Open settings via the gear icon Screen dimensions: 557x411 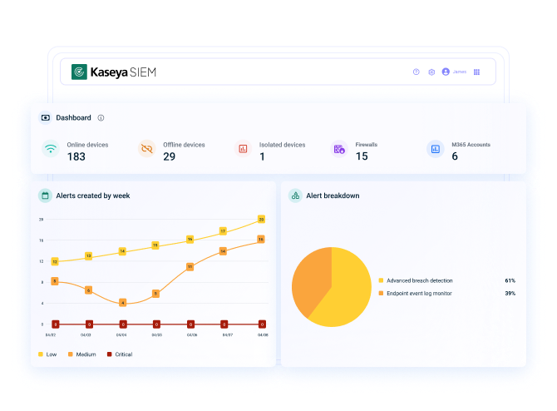431,72
